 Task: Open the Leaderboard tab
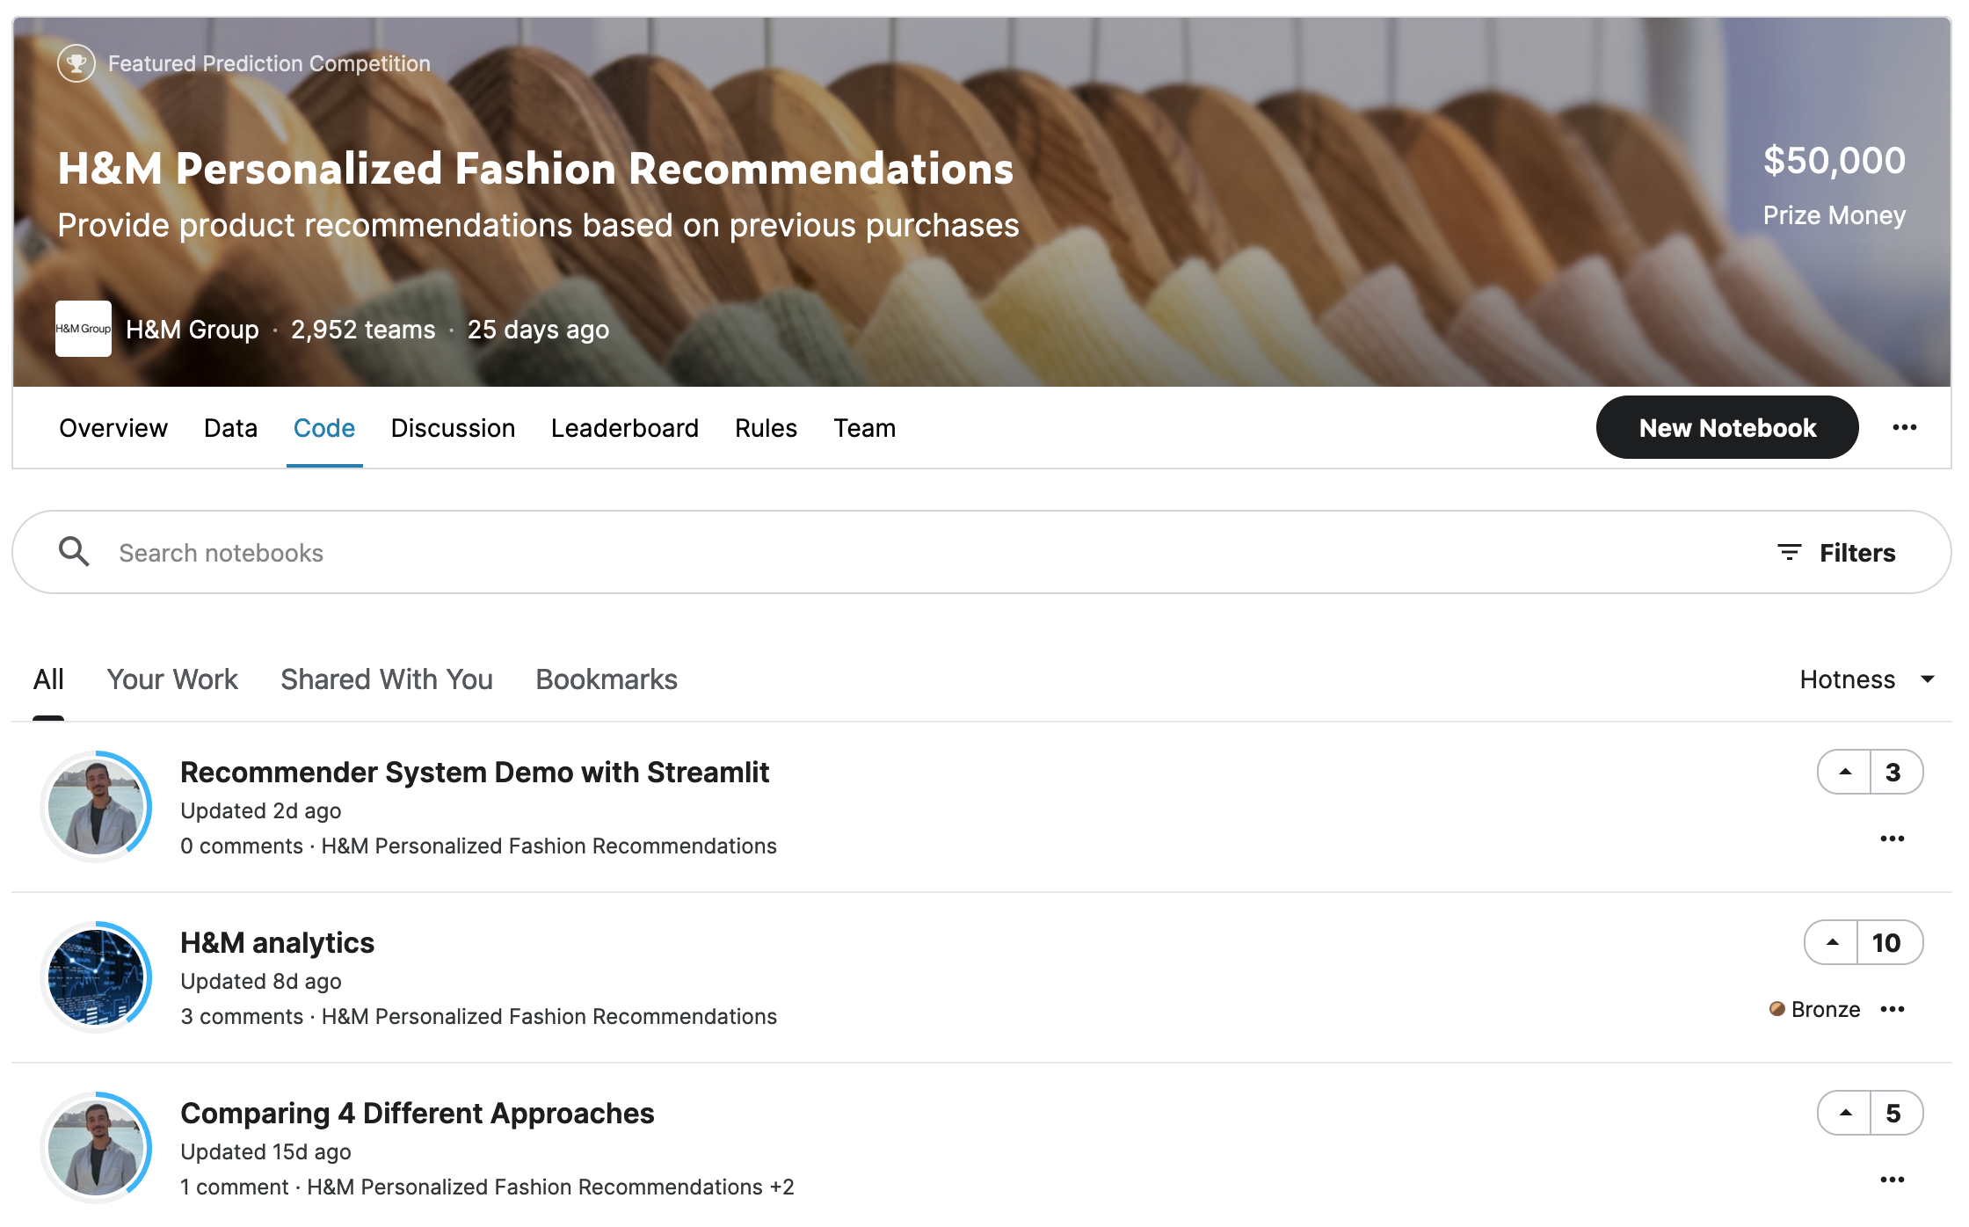click(x=624, y=428)
